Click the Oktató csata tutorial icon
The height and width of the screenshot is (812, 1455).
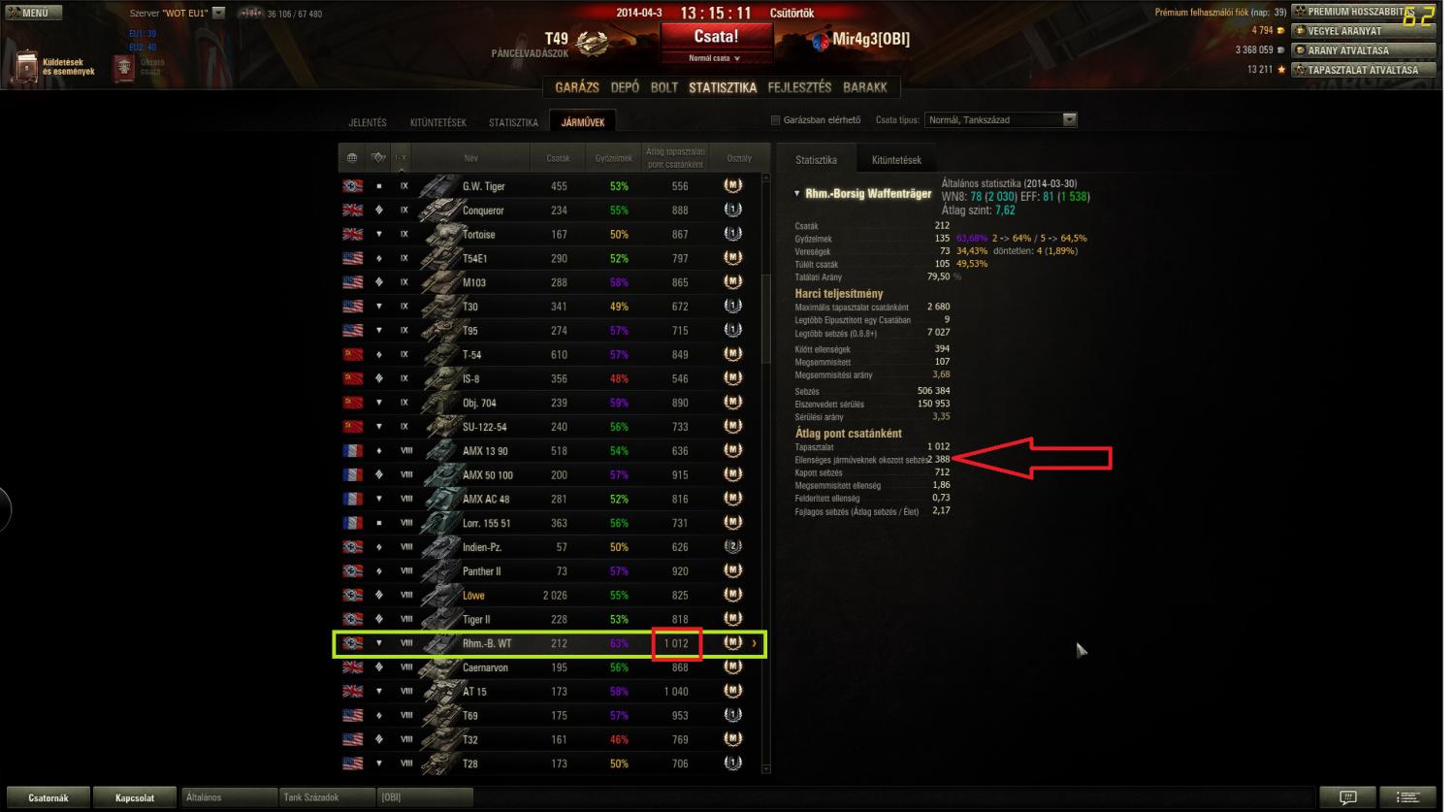tap(124, 68)
